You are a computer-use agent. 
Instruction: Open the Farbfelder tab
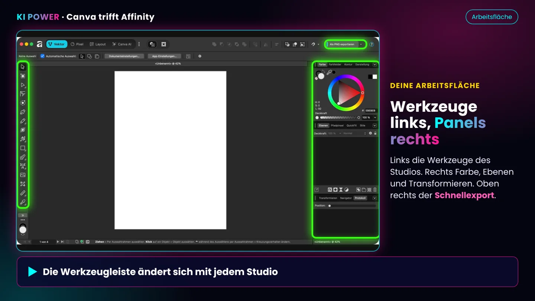pyautogui.click(x=335, y=65)
